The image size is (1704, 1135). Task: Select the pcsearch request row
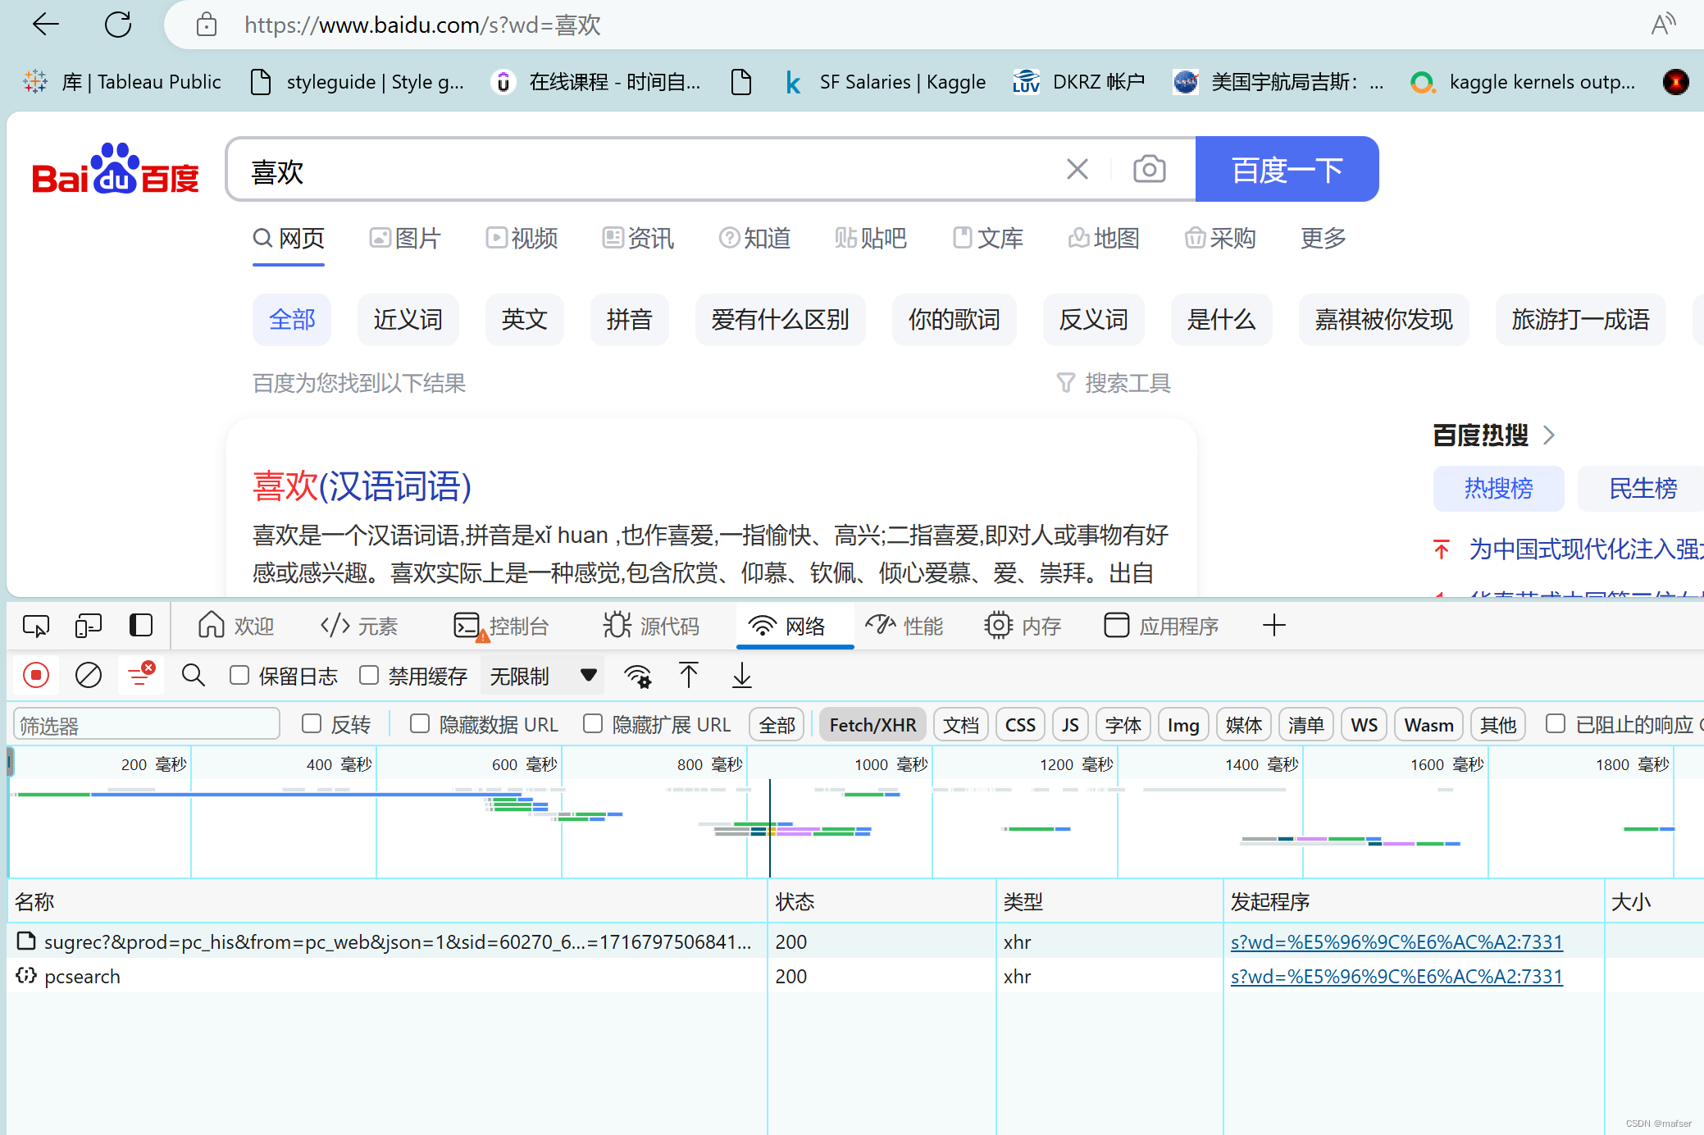[855, 976]
